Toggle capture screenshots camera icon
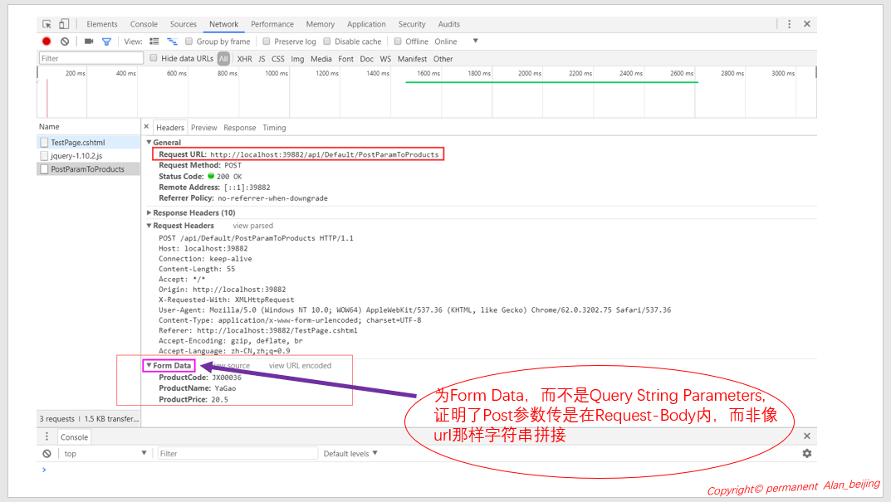The image size is (891, 502). click(89, 41)
